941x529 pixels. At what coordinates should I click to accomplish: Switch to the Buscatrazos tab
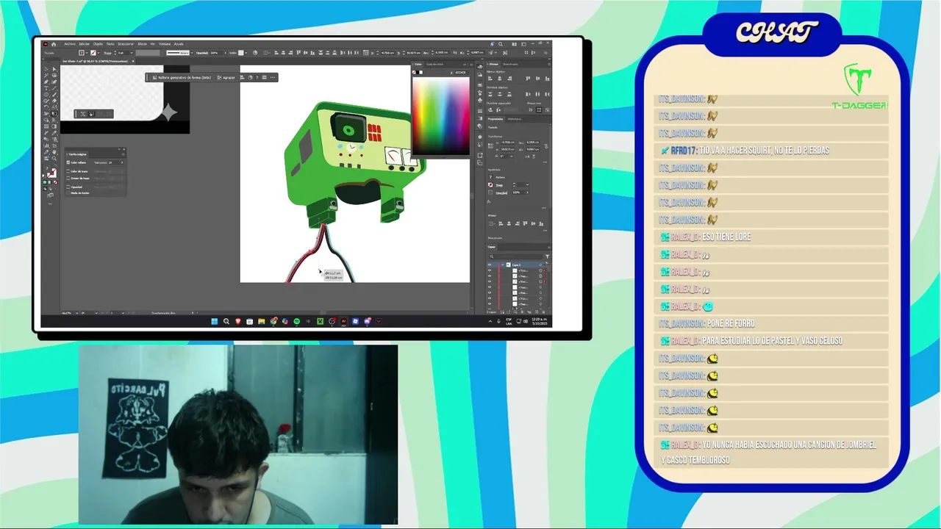point(510,64)
